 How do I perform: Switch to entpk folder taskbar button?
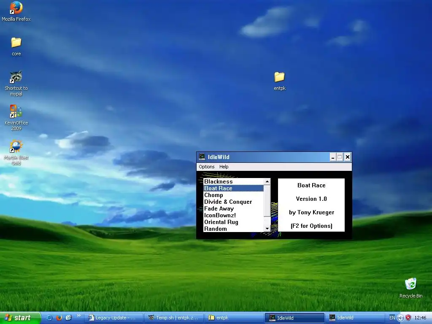(234, 318)
